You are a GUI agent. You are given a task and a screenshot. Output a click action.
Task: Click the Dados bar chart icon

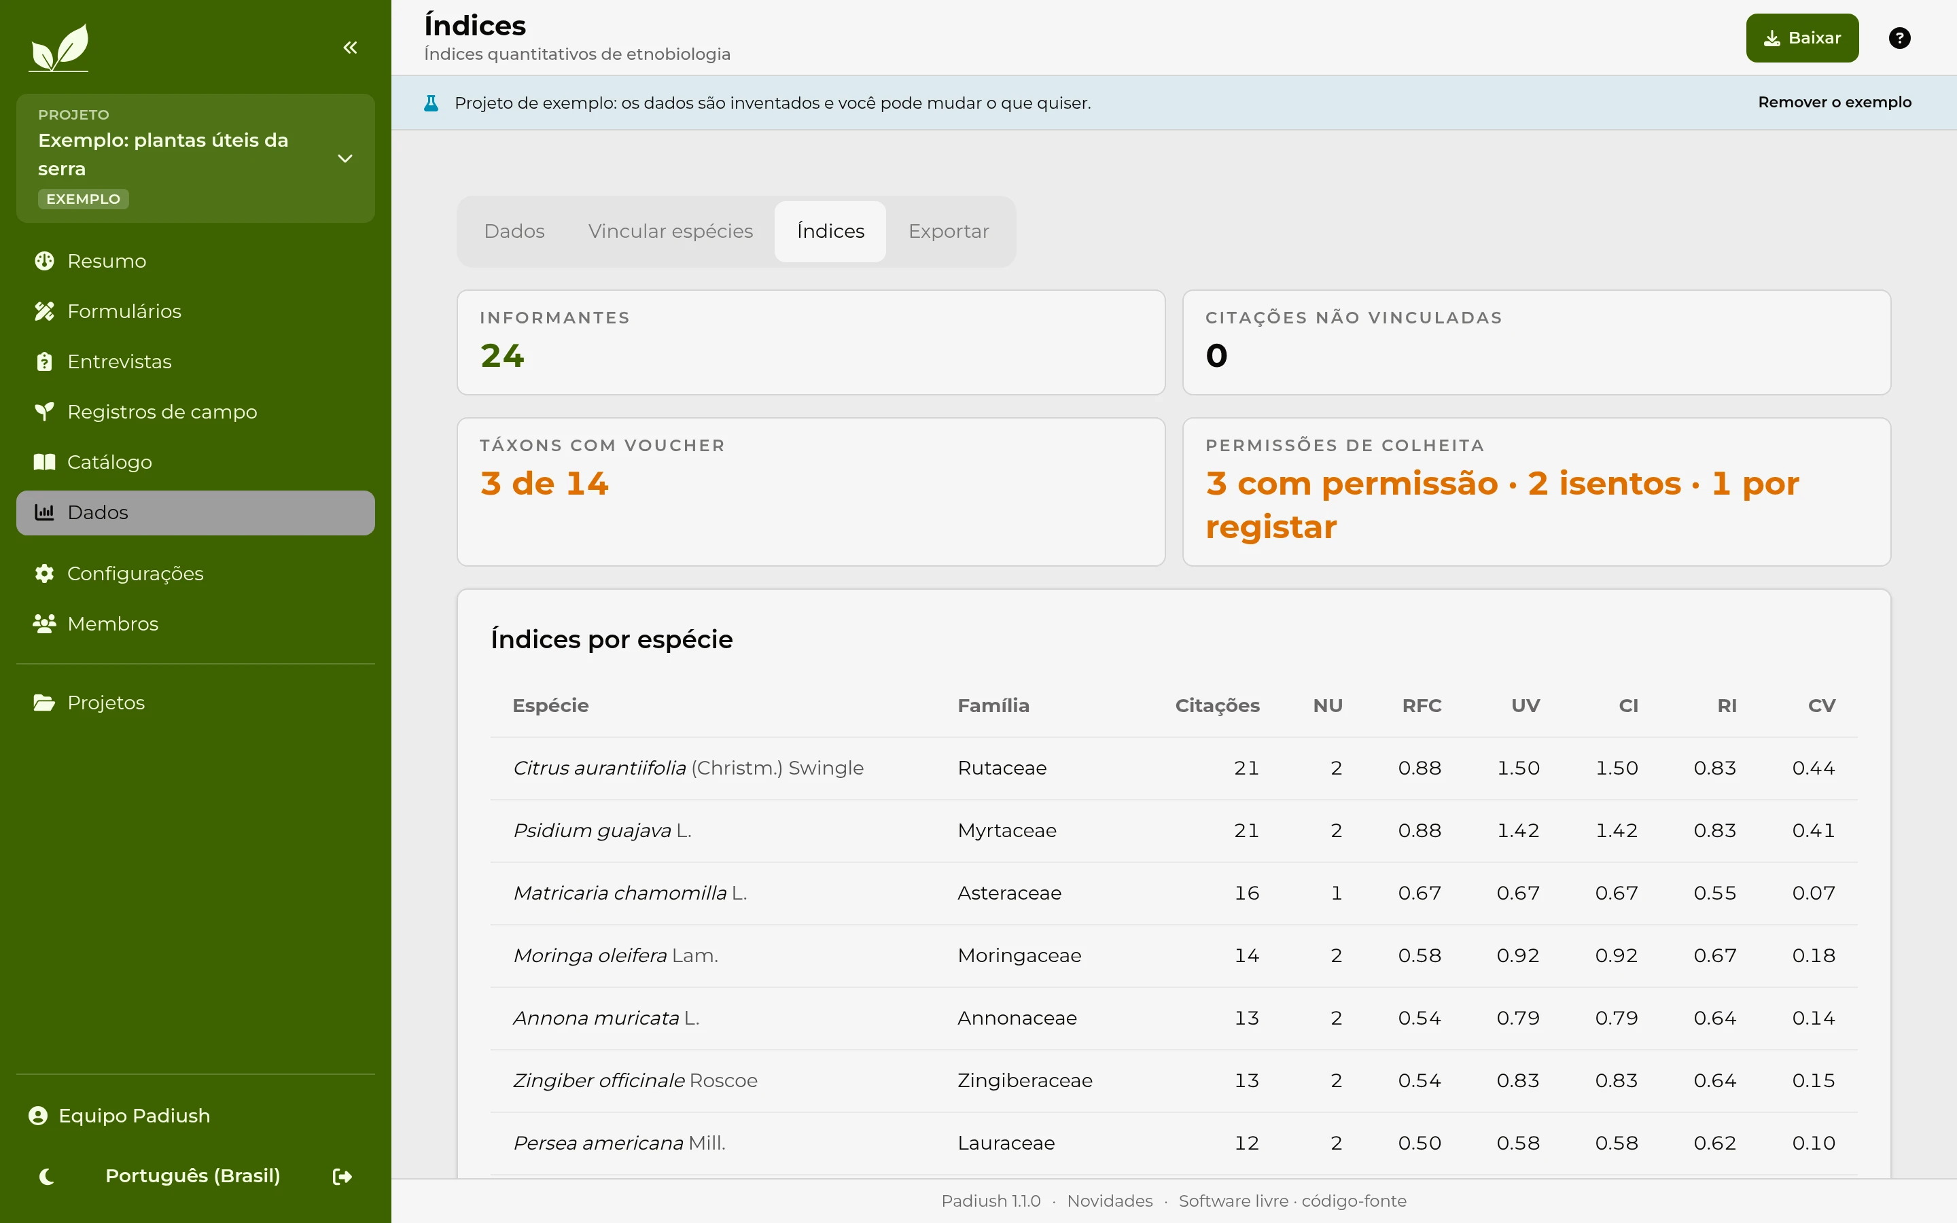(x=44, y=512)
